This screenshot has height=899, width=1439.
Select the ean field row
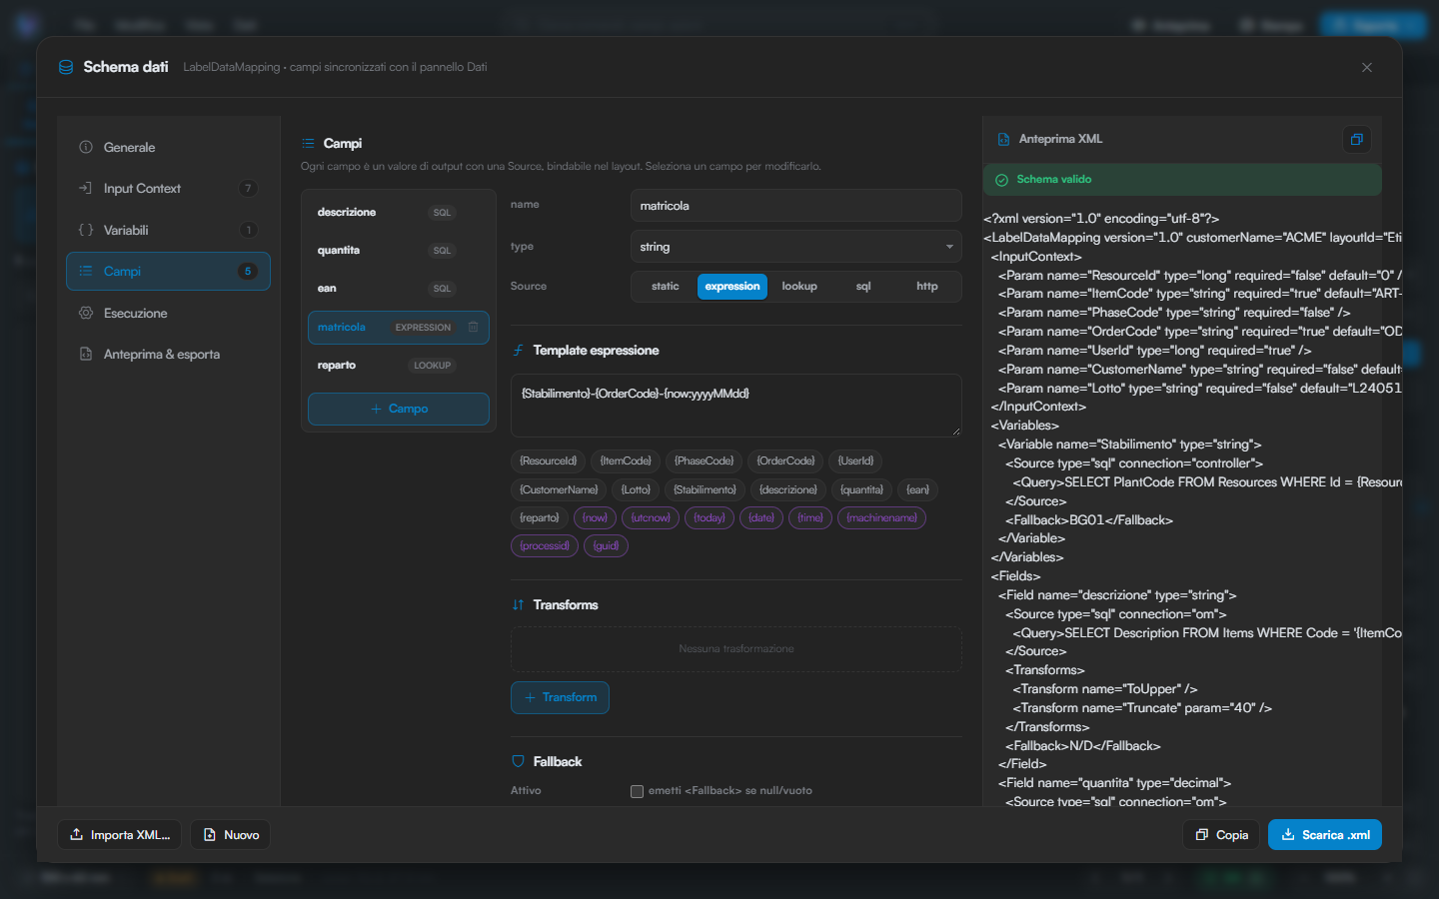(399, 289)
